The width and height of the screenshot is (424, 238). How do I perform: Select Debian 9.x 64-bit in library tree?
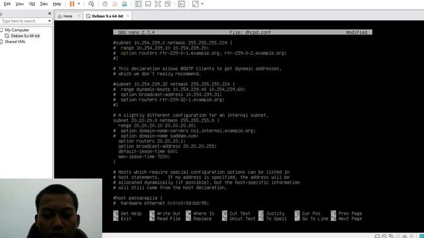click(25, 36)
